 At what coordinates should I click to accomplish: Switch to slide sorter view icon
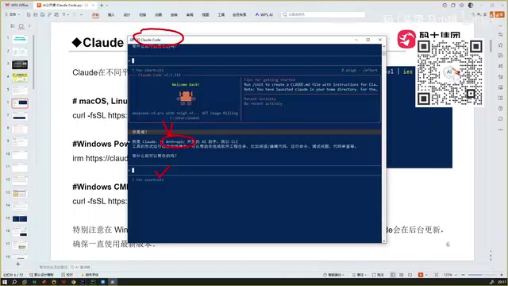tap(402, 275)
